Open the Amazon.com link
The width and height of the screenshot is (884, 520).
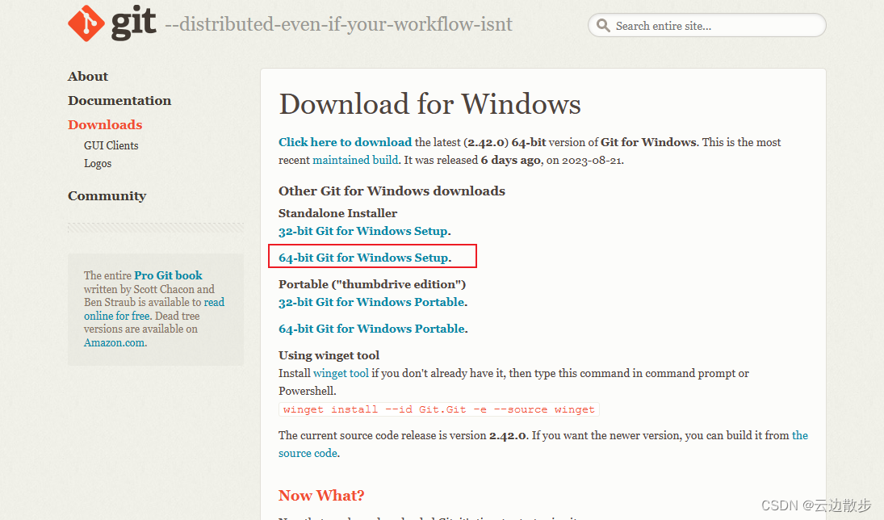pos(115,343)
